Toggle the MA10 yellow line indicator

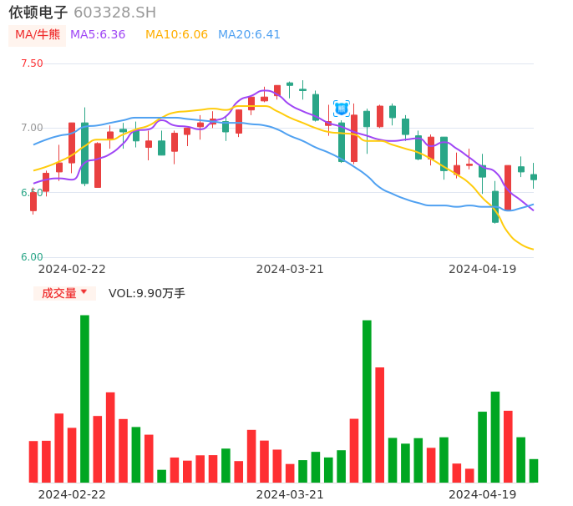click(176, 35)
